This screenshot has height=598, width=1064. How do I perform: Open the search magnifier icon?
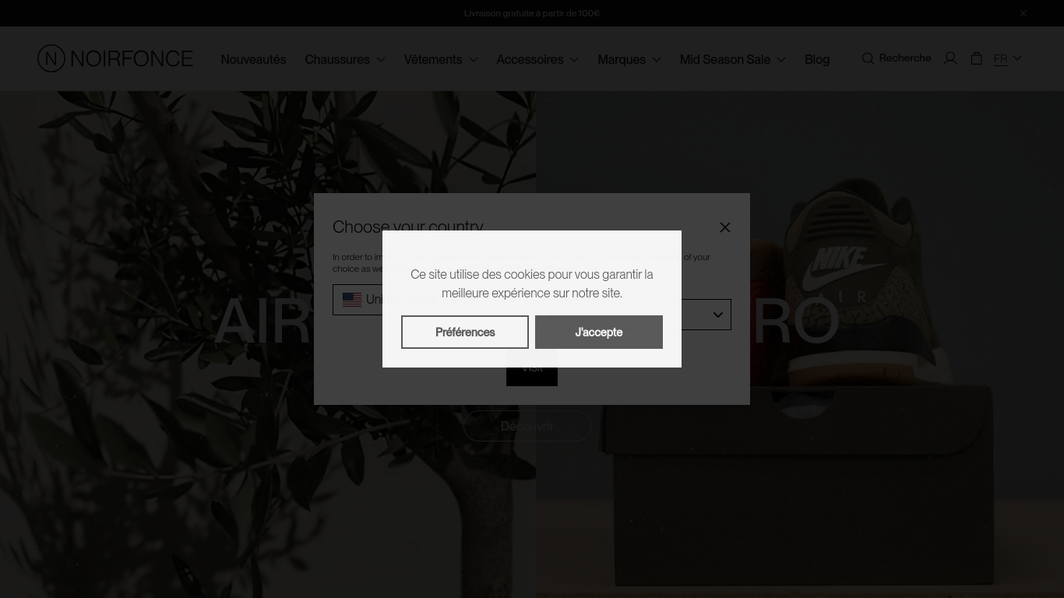click(868, 58)
